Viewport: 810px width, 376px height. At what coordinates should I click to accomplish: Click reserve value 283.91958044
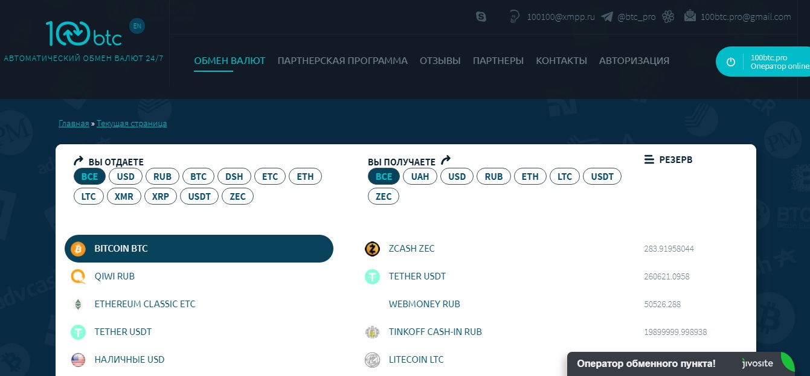pos(669,249)
